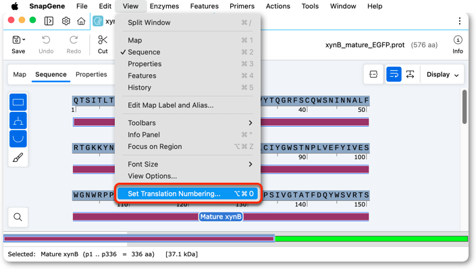The width and height of the screenshot is (476, 269).
Task: Open the Edit menu
Action: click(105, 6)
